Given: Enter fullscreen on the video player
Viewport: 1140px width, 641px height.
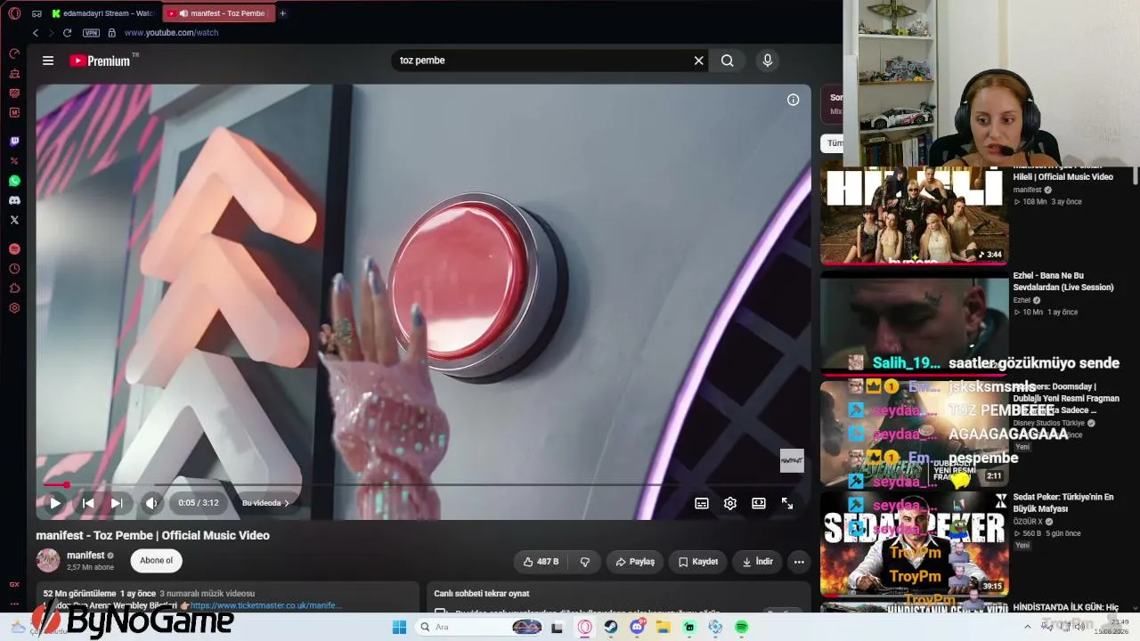Looking at the screenshot, I should (787, 503).
